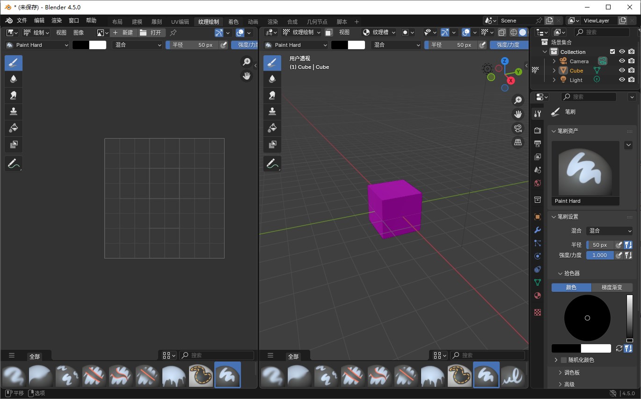Open the Edit menu

pos(39,21)
